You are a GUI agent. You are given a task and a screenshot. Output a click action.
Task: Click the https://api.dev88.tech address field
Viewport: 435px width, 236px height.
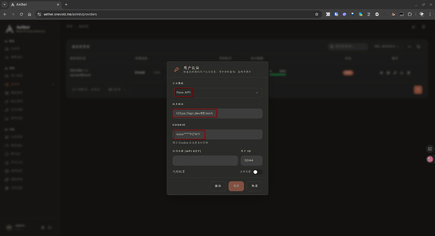(x=217, y=113)
